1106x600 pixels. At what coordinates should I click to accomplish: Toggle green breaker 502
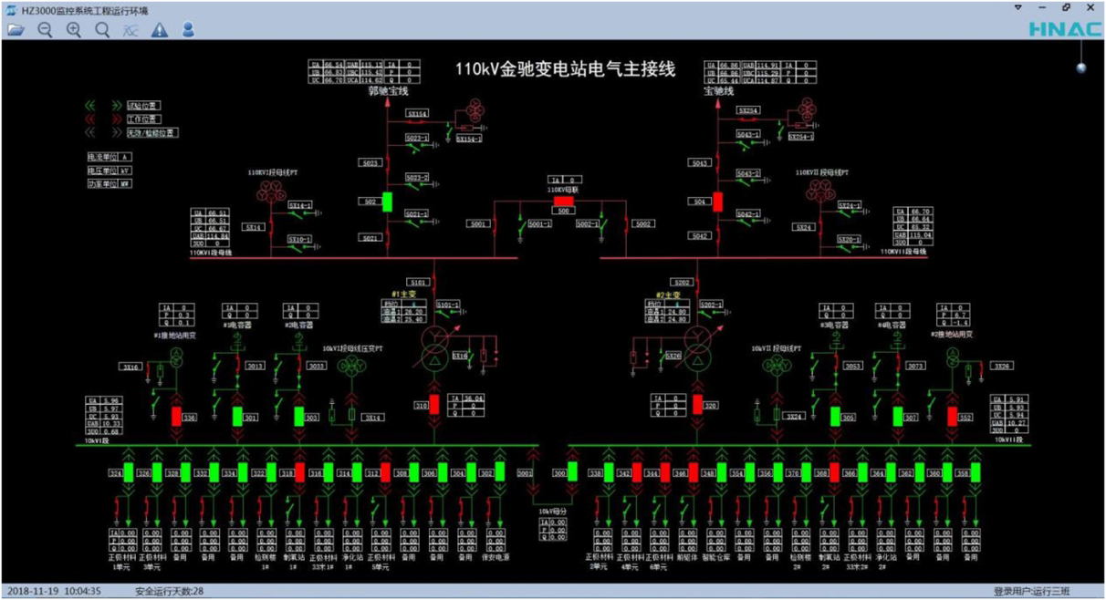[387, 202]
